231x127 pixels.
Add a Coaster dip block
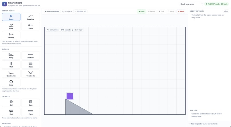[30, 73]
